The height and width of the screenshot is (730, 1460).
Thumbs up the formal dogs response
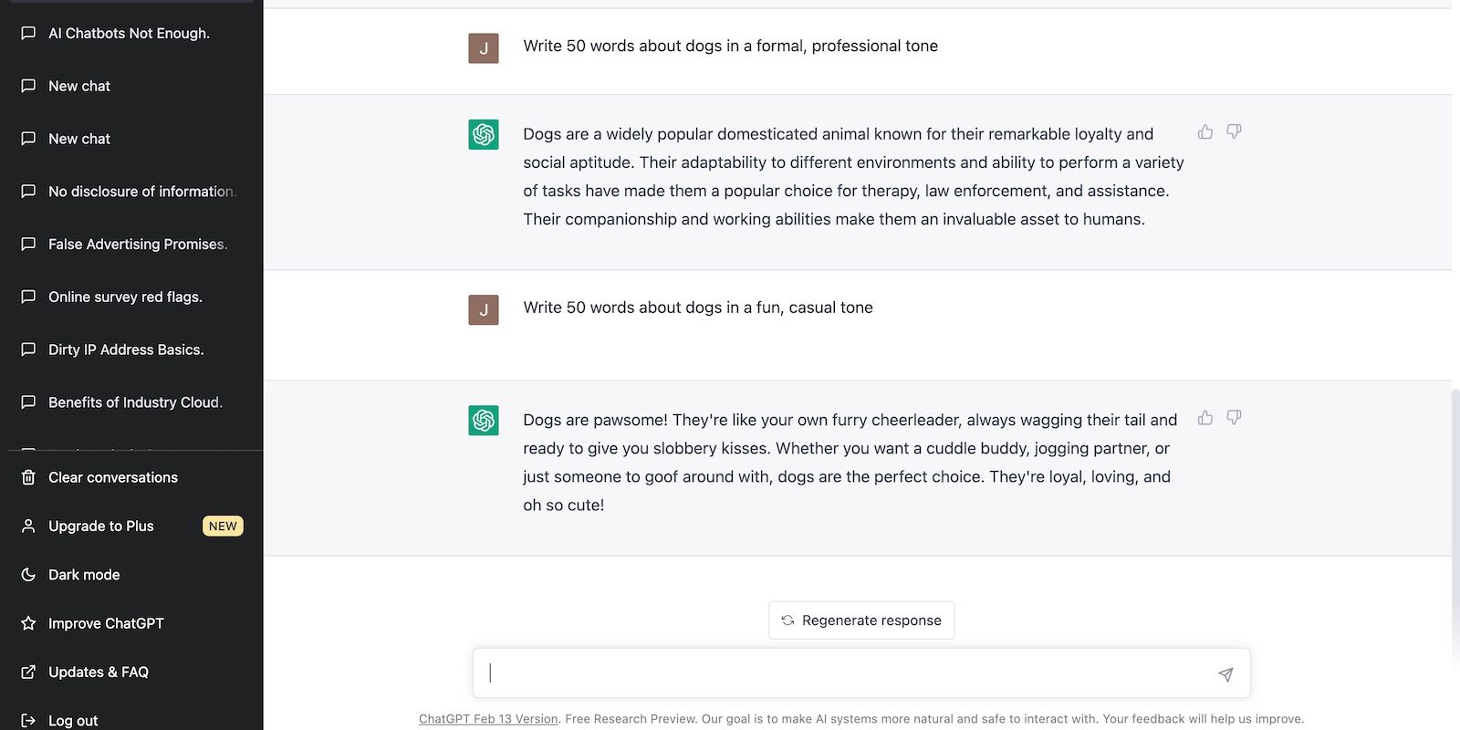click(x=1205, y=132)
